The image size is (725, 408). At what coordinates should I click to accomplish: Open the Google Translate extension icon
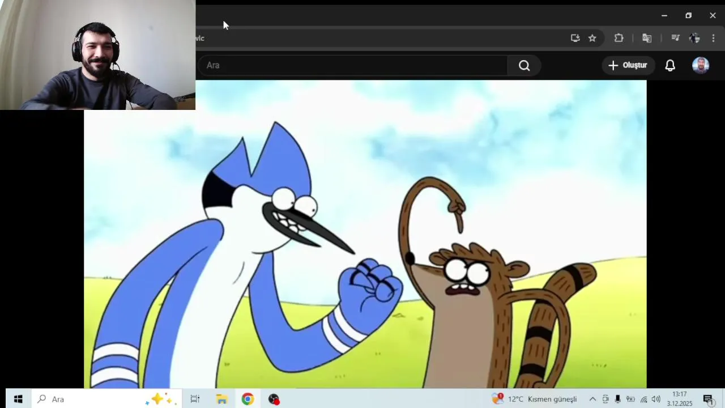[647, 38]
